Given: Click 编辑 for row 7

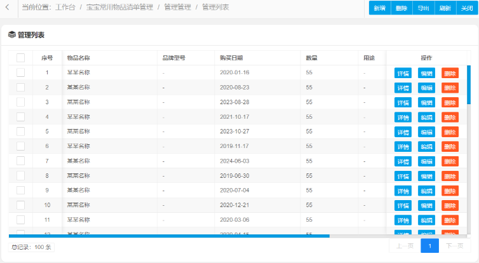Looking at the screenshot, I should [426, 161].
